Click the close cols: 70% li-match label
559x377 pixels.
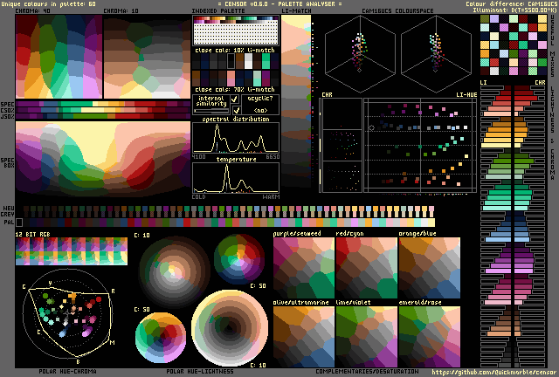pyautogui.click(x=235, y=89)
